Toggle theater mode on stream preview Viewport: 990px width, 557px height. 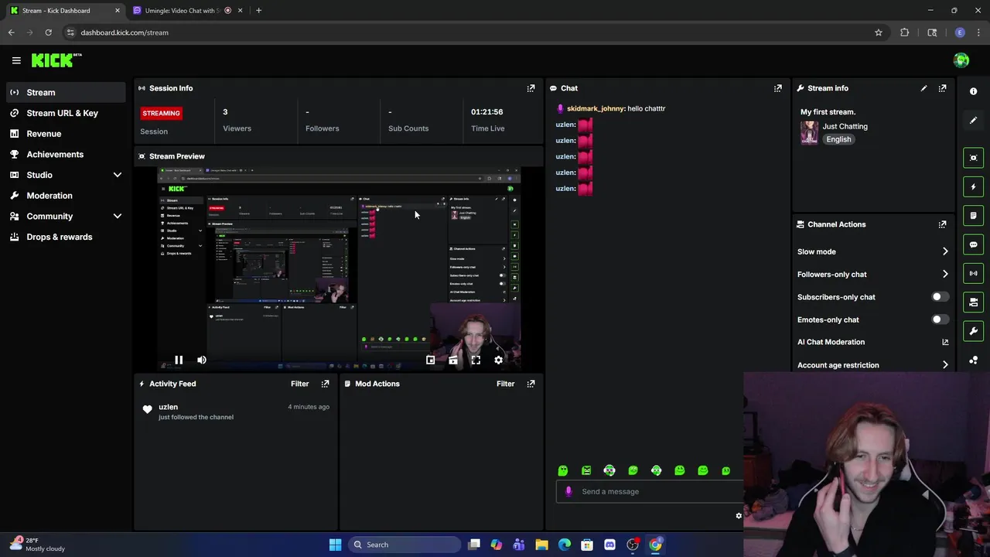coord(453,360)
